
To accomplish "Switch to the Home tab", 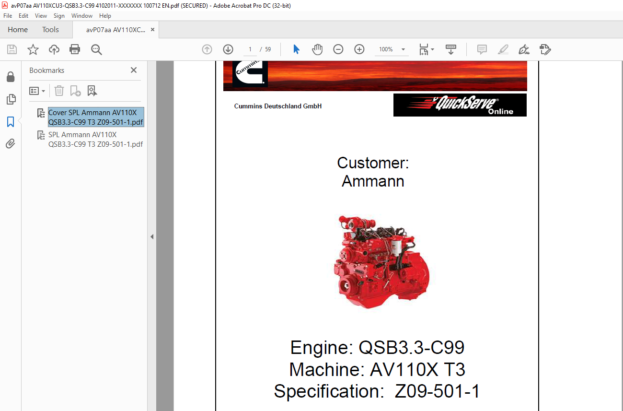I will pos(18,30).
